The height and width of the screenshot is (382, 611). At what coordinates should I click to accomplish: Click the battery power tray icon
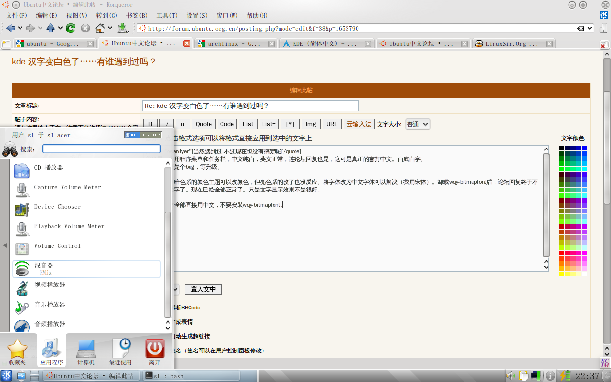point(565,376)
